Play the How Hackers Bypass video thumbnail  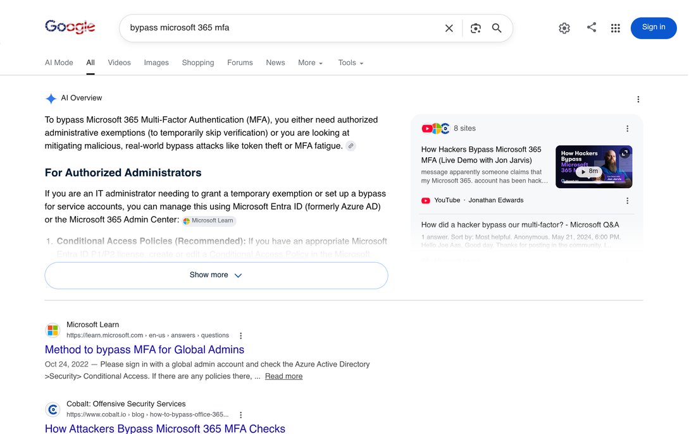pos(594,167)
